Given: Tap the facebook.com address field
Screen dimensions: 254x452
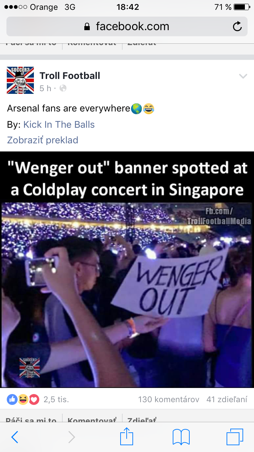Looking at the screenshot, I should pyautogui.click(x=127, y=26).
